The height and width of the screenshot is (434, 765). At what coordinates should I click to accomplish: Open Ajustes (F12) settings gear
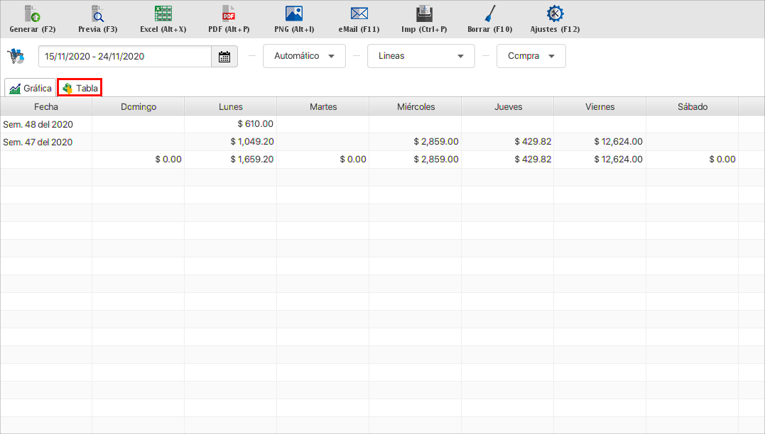point(555,14)
